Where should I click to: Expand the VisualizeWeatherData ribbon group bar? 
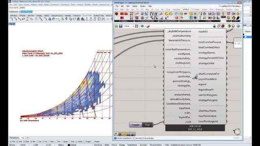point(169,21)
